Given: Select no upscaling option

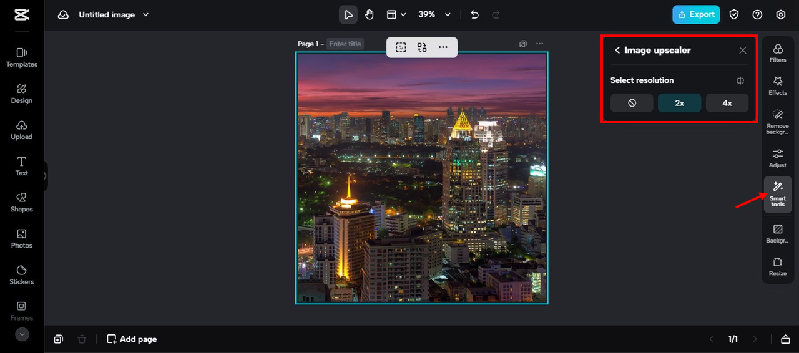Looking at the screenshot, I should coord(632,103).
